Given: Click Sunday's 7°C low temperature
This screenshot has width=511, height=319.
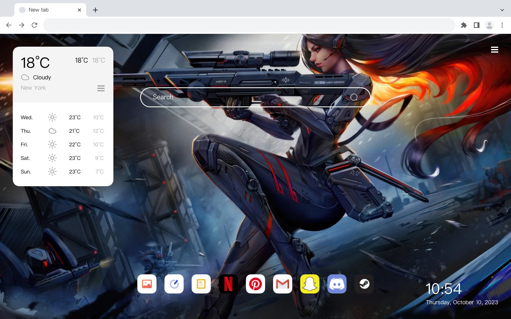Looking at the screenshot, I should click(99, 172).
